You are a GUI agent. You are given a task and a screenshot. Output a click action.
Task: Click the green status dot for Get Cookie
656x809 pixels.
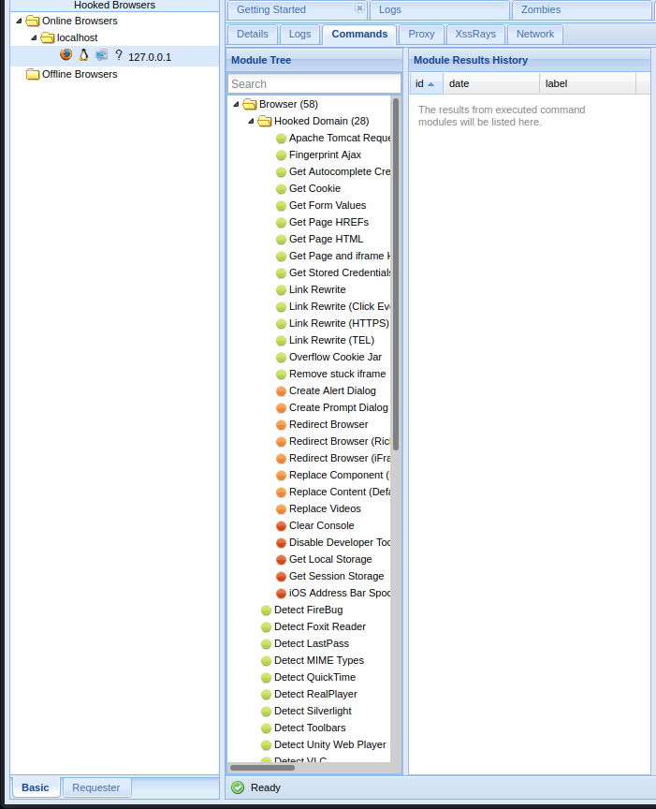281,189
